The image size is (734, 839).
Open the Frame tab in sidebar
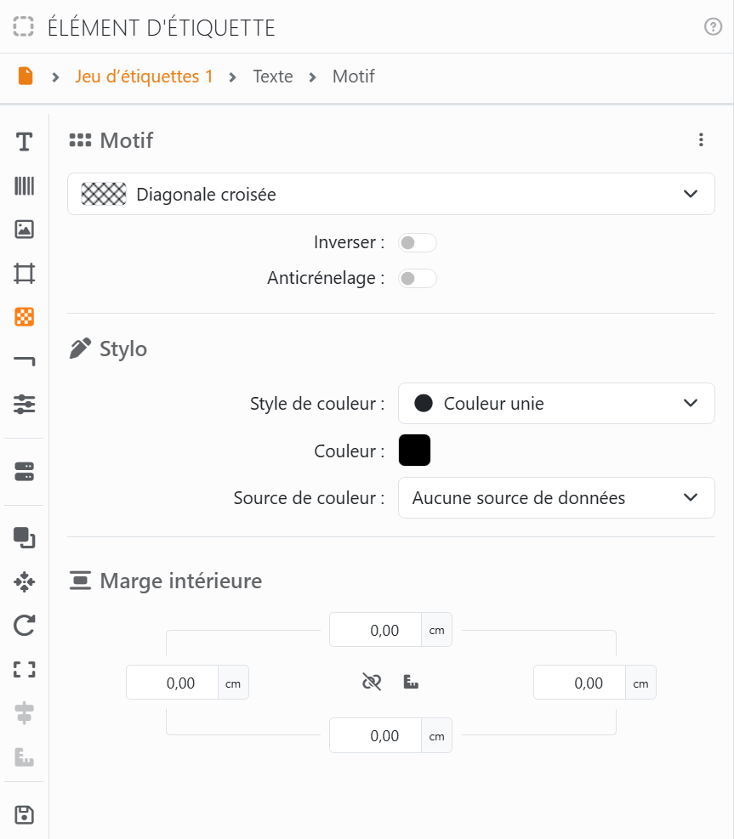point(24,274)
